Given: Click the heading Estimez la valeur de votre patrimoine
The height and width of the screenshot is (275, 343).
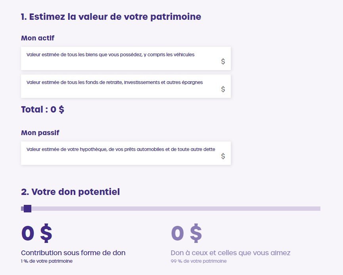Looking at the screenshot, I should point(111,17).
